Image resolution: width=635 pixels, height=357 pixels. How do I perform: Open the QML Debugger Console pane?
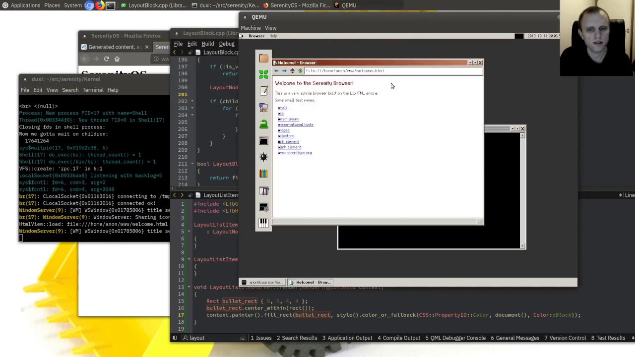tap(455, 338)
